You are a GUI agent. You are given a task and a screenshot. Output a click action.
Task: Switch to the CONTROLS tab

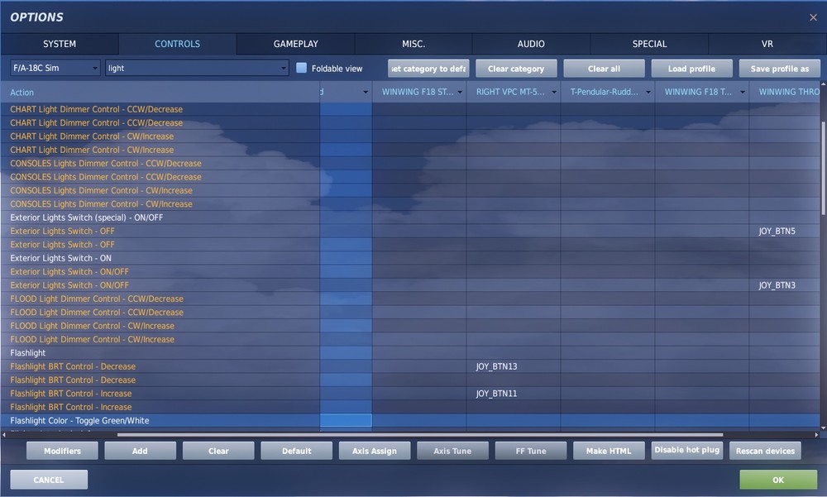pyautogui.click(x=177, y=44)
